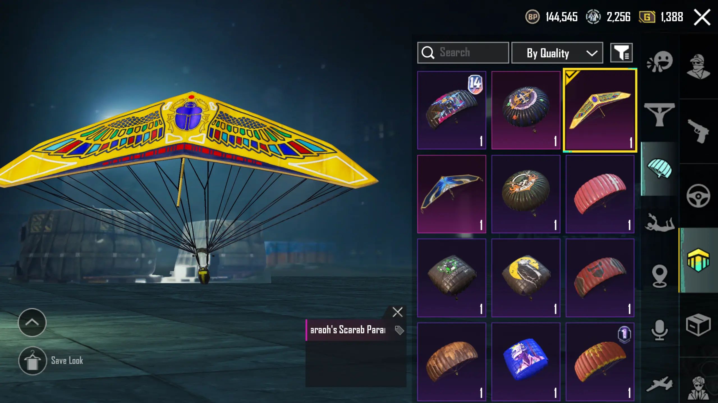The height and width of the screenshot is (403, 718).
Task: Open the airplane skin category
Action: [x=659, y=383]
